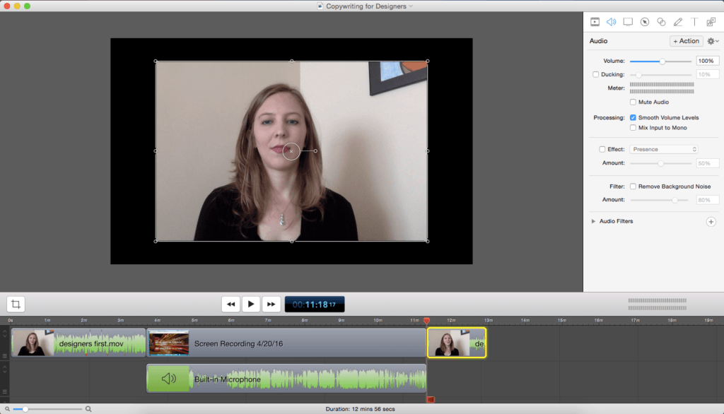Screen dimensions: 724x414
Task: Uncheck Smooth Volume Levels
Action: pos(633,117)
